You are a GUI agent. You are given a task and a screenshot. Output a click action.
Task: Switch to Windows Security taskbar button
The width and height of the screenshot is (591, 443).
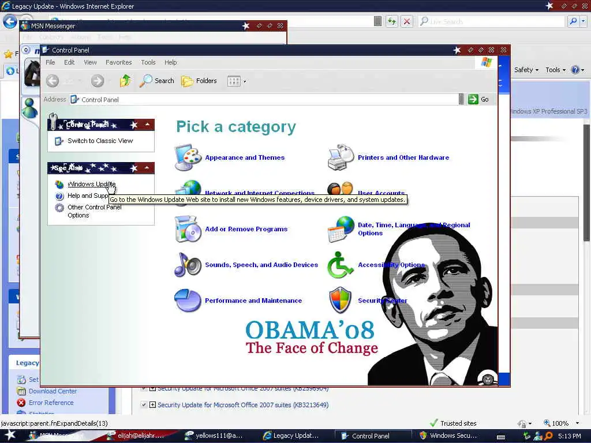click(x=448, y=436)
